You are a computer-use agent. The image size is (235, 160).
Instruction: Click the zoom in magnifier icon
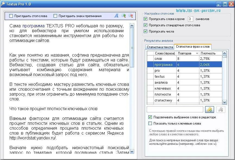coord(124,15)
